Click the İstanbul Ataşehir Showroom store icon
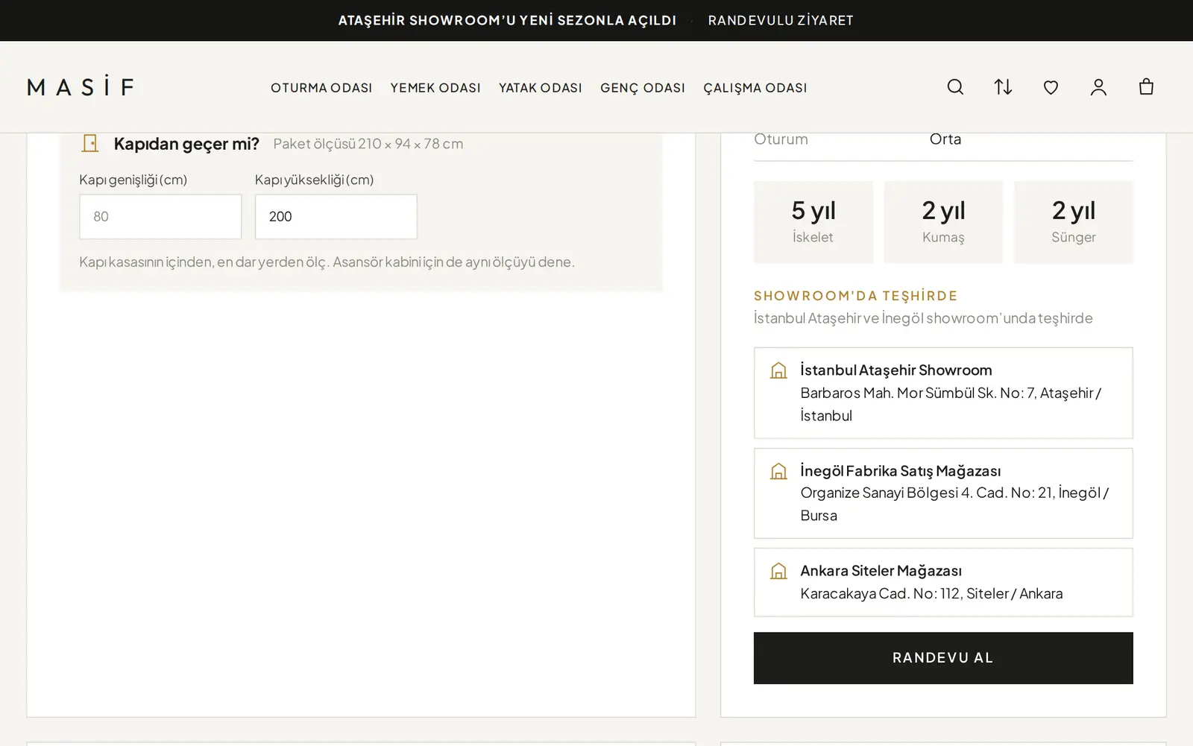Screen dimensions: 1193x746 coord(778,370)
